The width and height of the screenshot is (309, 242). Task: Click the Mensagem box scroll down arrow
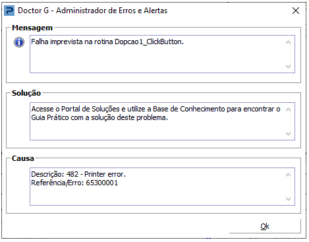coord(288,66)
